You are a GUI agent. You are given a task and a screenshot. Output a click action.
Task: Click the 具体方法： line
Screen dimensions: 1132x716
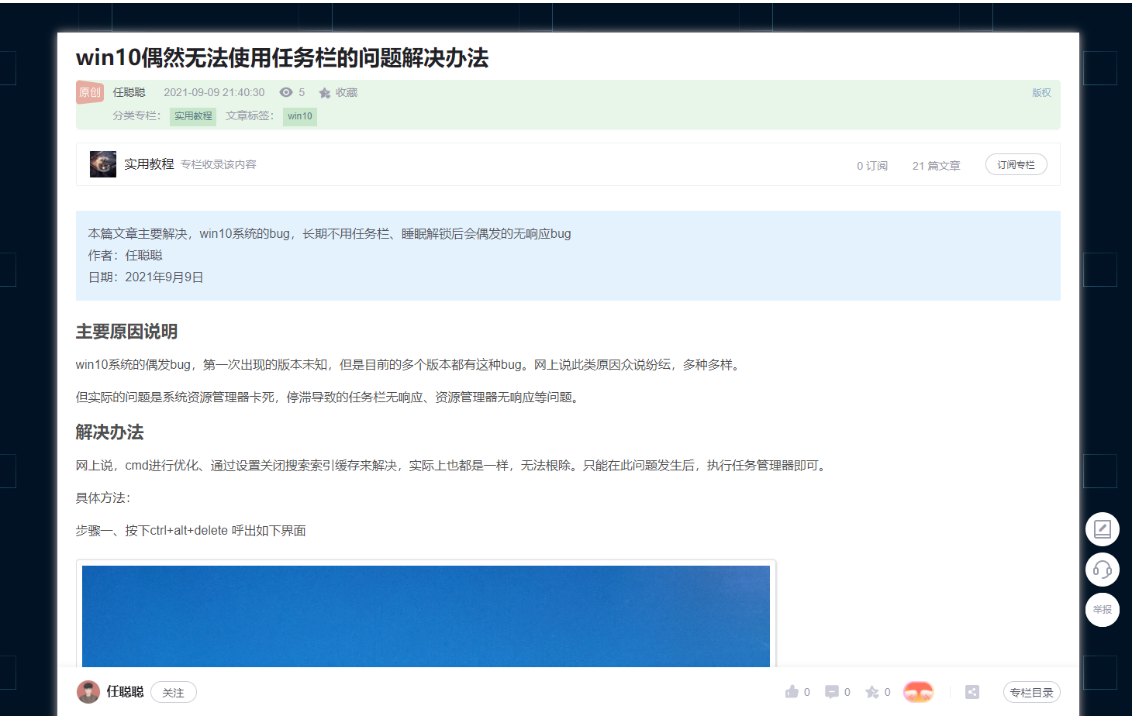click(x=103, y=498)
